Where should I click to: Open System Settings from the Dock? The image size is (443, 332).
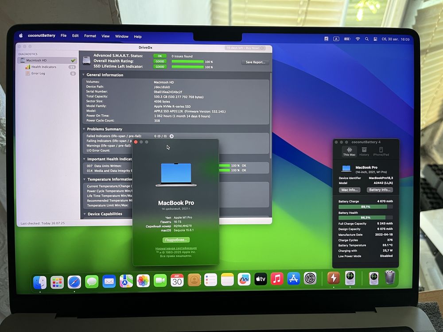(310, 278)
